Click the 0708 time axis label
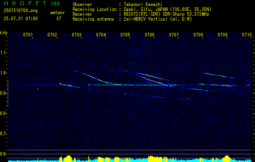Viewport: 255px width, 162px height. (198, 34)
